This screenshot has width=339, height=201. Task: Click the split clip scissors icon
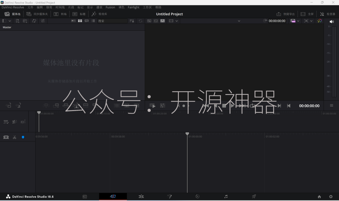click(x=14, y=137)
